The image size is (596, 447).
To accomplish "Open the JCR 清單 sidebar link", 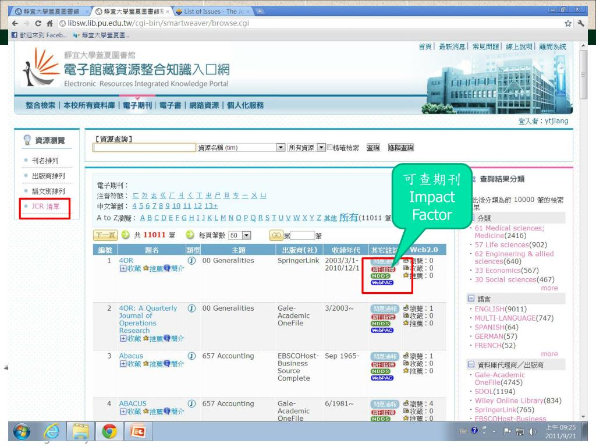I will coord(45,207).
